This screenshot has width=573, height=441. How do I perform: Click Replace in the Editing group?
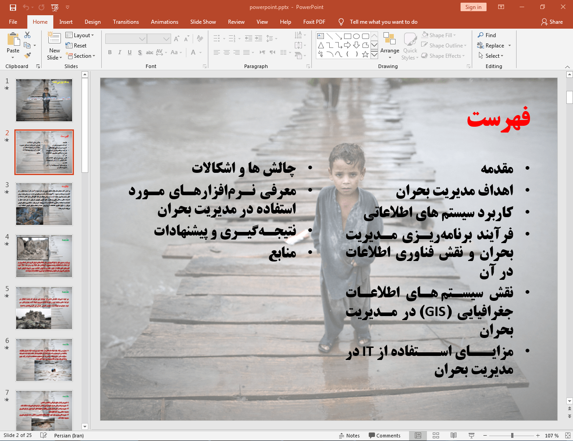point(491,46)
